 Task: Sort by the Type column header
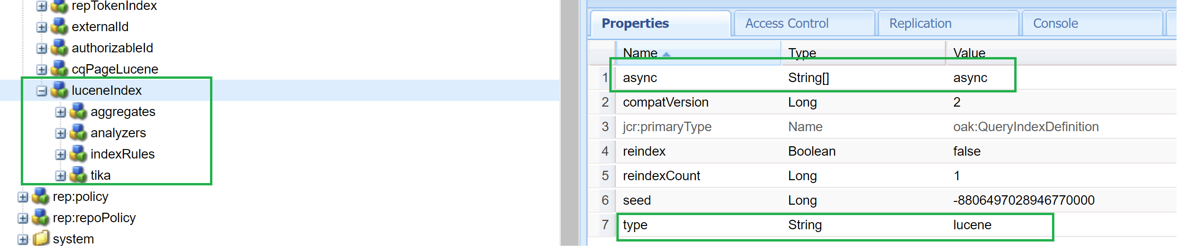863,53
